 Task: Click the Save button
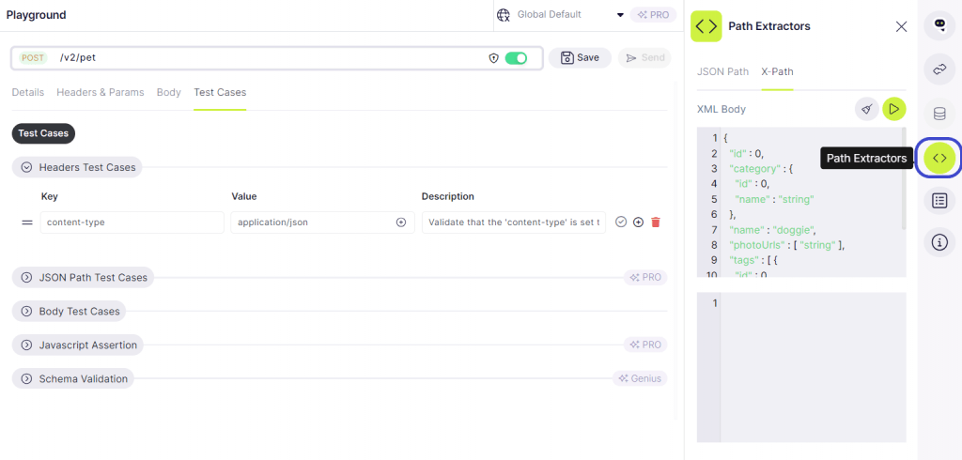tap(580, 58)
